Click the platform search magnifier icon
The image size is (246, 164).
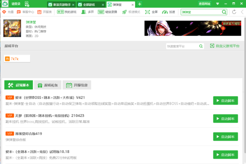(201, 46)
